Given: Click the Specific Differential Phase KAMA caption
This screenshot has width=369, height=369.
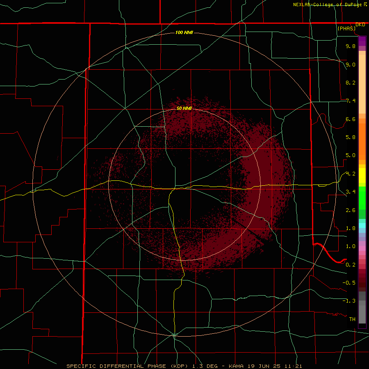Looking at the screenshot, I should tap(184, 366).
